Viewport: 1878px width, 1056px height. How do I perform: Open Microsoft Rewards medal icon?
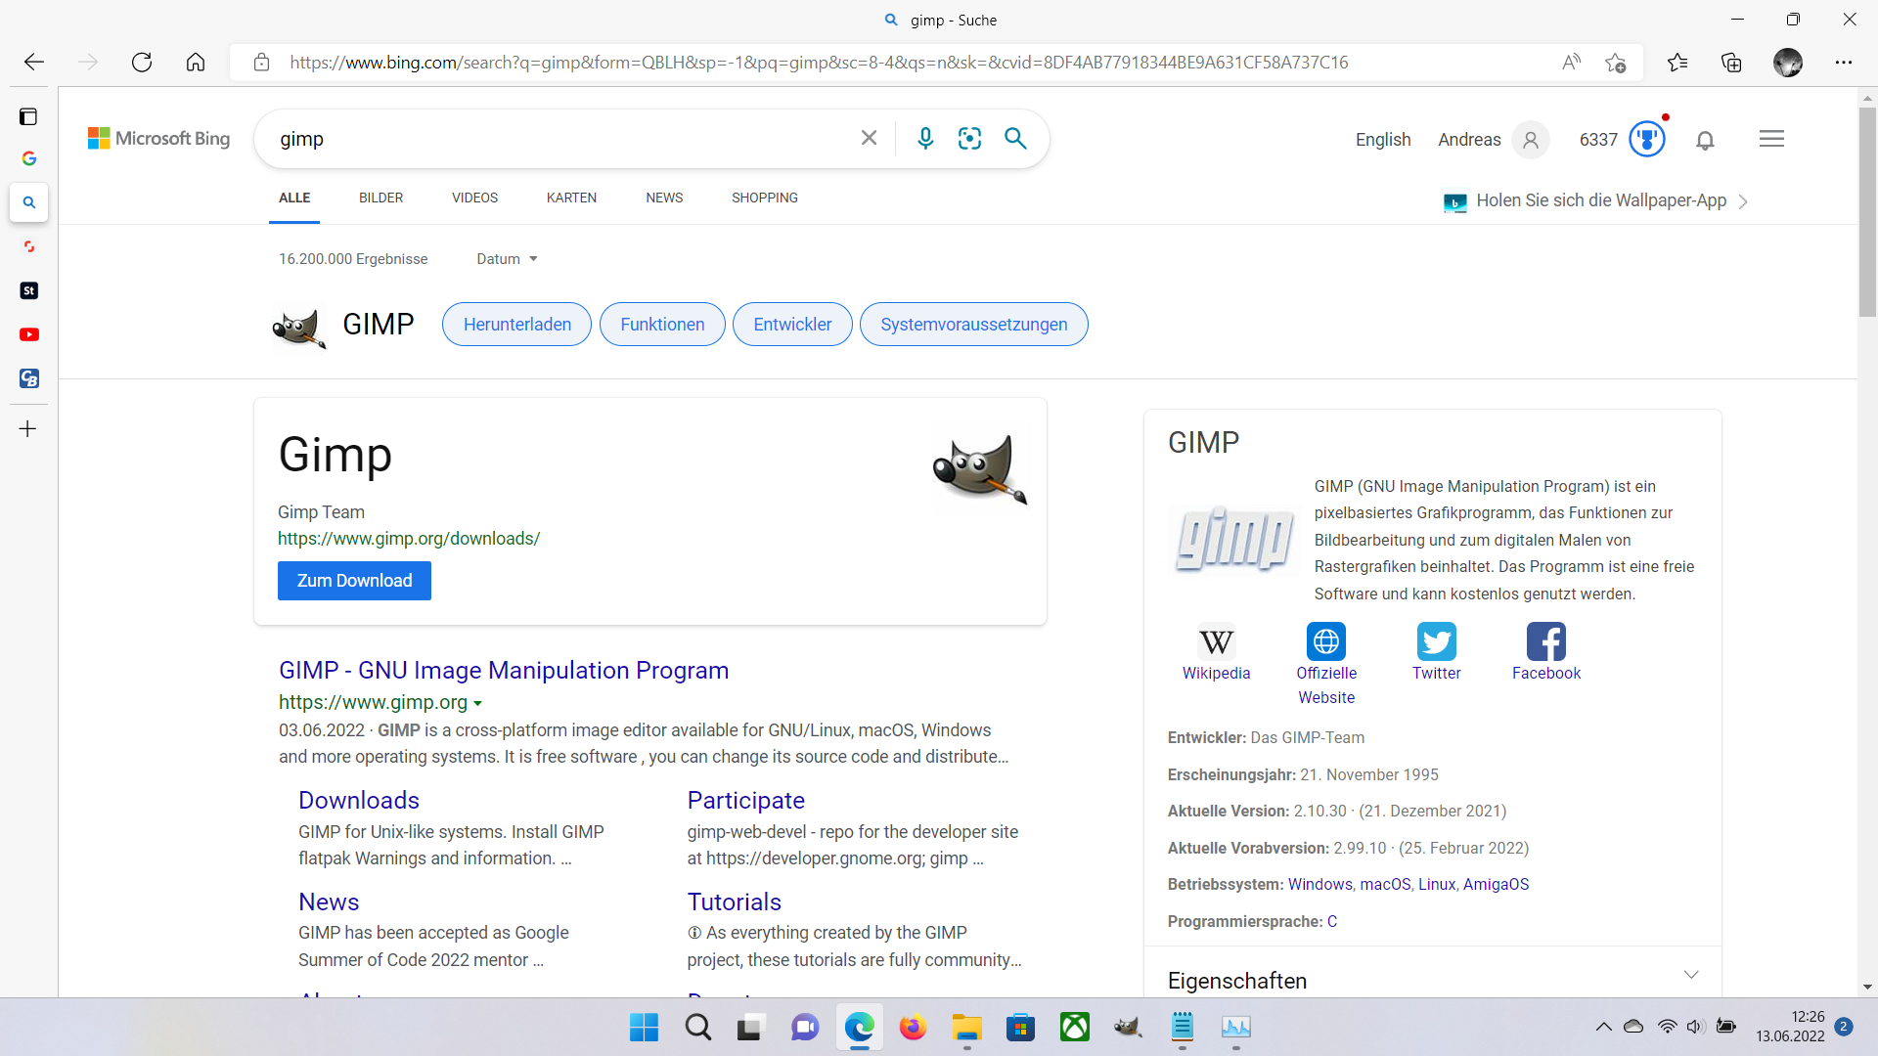pos(1646,139)
